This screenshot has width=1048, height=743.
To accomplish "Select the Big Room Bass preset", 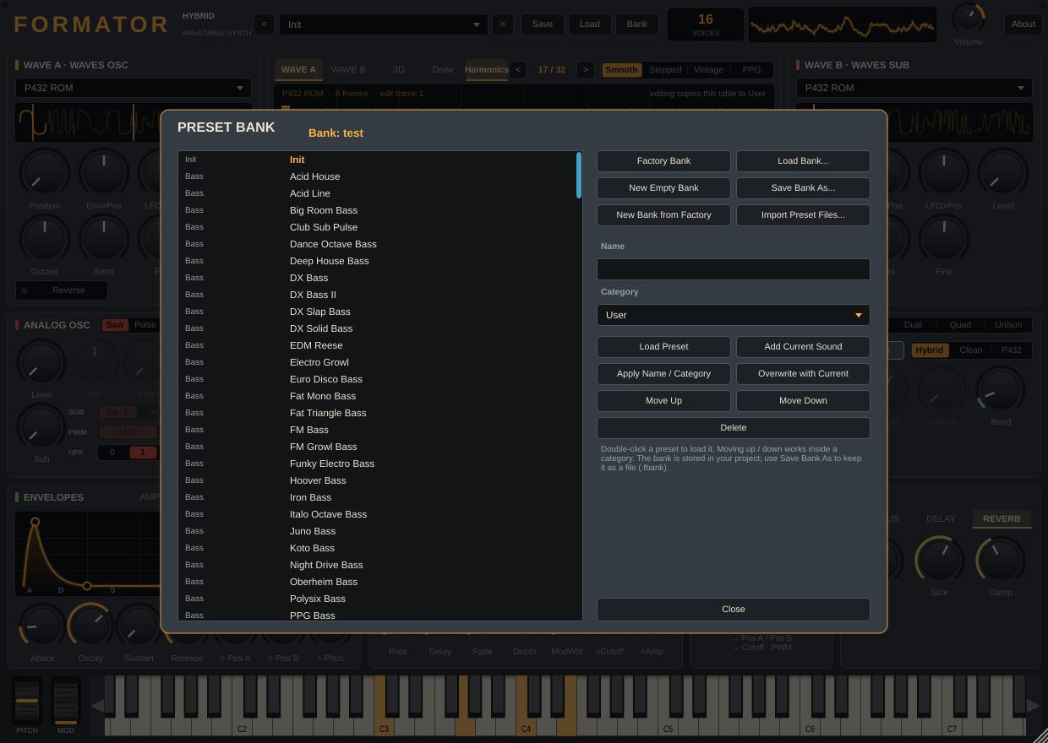I will tap(377, 210).
